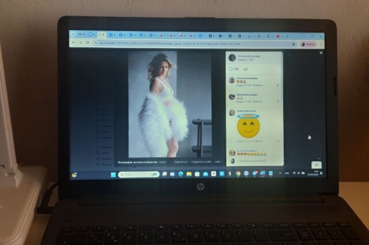369x245 pixels.
Task: Open clock and date panel
Action: (313, 173)
